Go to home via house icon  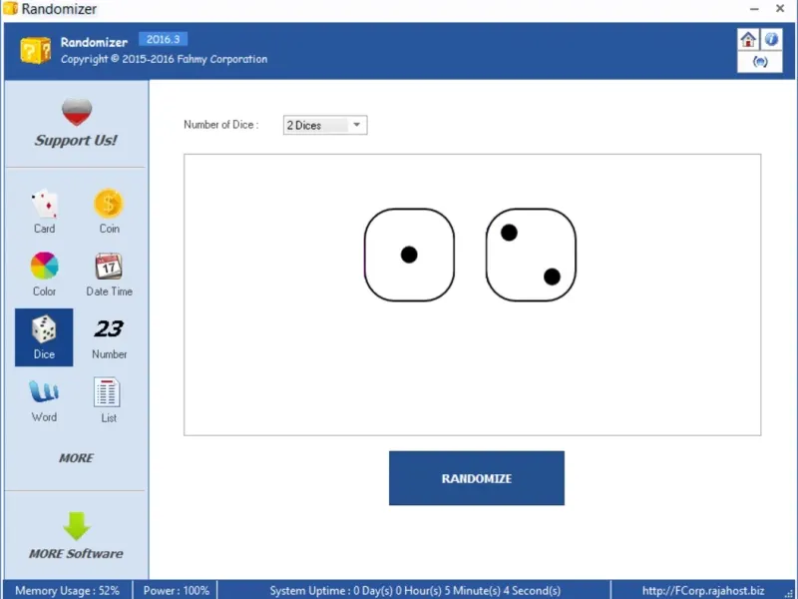click(x=748, y=39)
